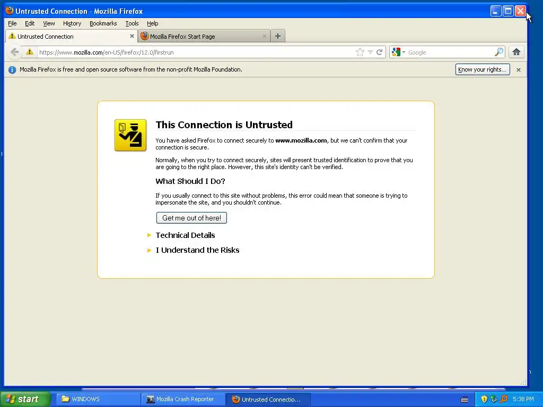
Task: Switch to Mozilla Crash Reporter taskbar item
Action: 183,399
